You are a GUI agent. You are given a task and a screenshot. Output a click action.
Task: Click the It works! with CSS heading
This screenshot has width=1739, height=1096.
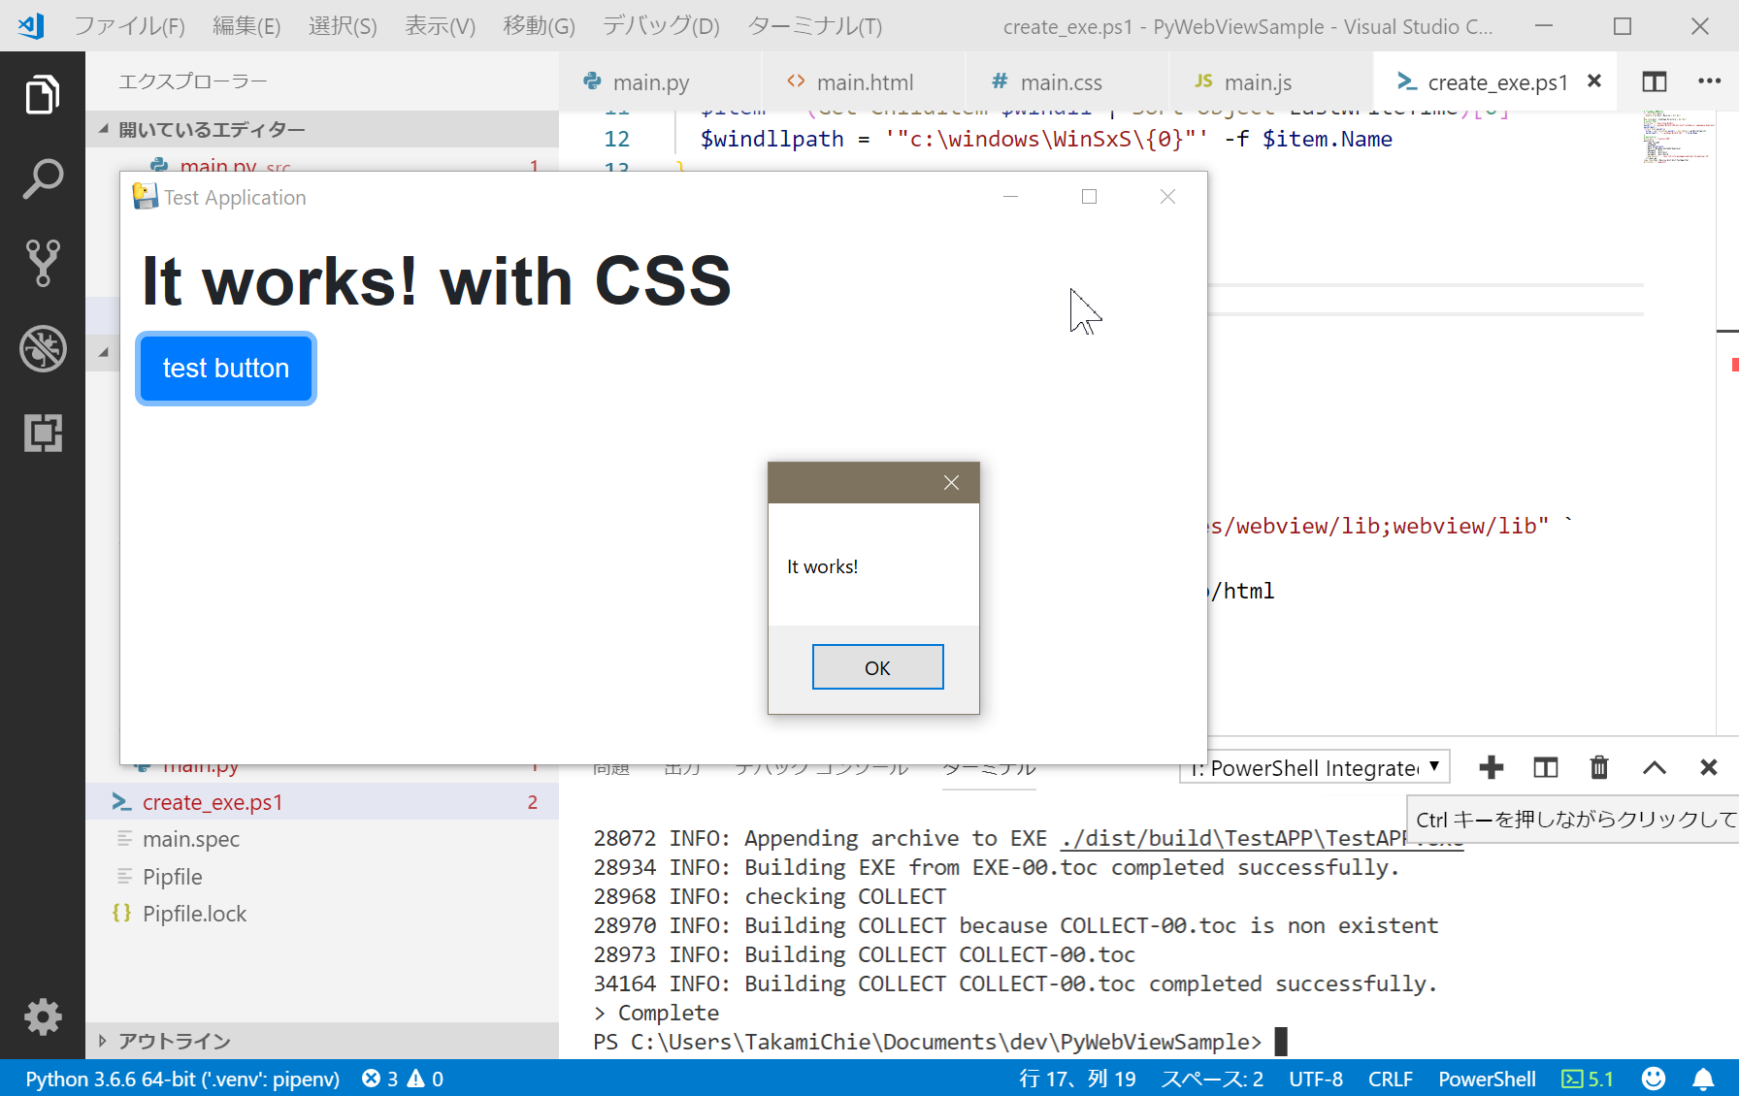(437, 281)
